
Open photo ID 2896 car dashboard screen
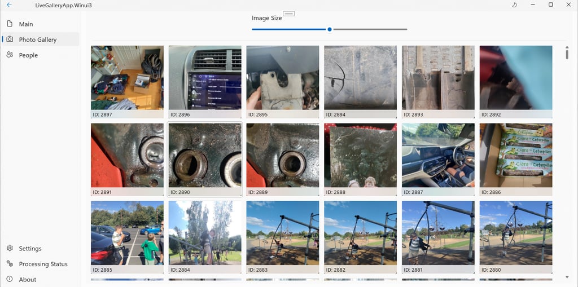click(x=205, y=82)
